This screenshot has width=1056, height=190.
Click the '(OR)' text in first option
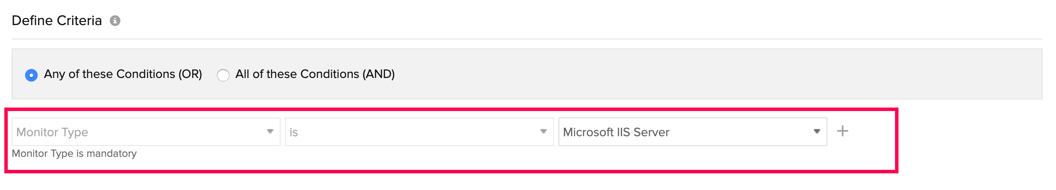(x=190, y=74)
